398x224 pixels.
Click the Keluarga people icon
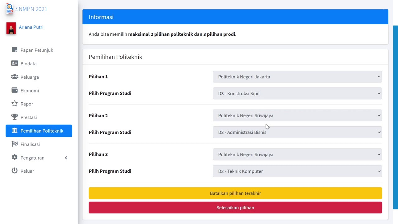click(x=15, y=77)
